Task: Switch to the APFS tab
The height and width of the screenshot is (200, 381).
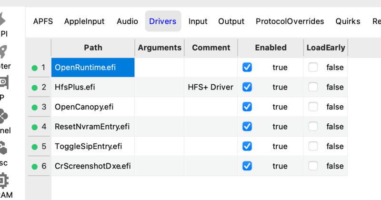Action: (43, 21)
